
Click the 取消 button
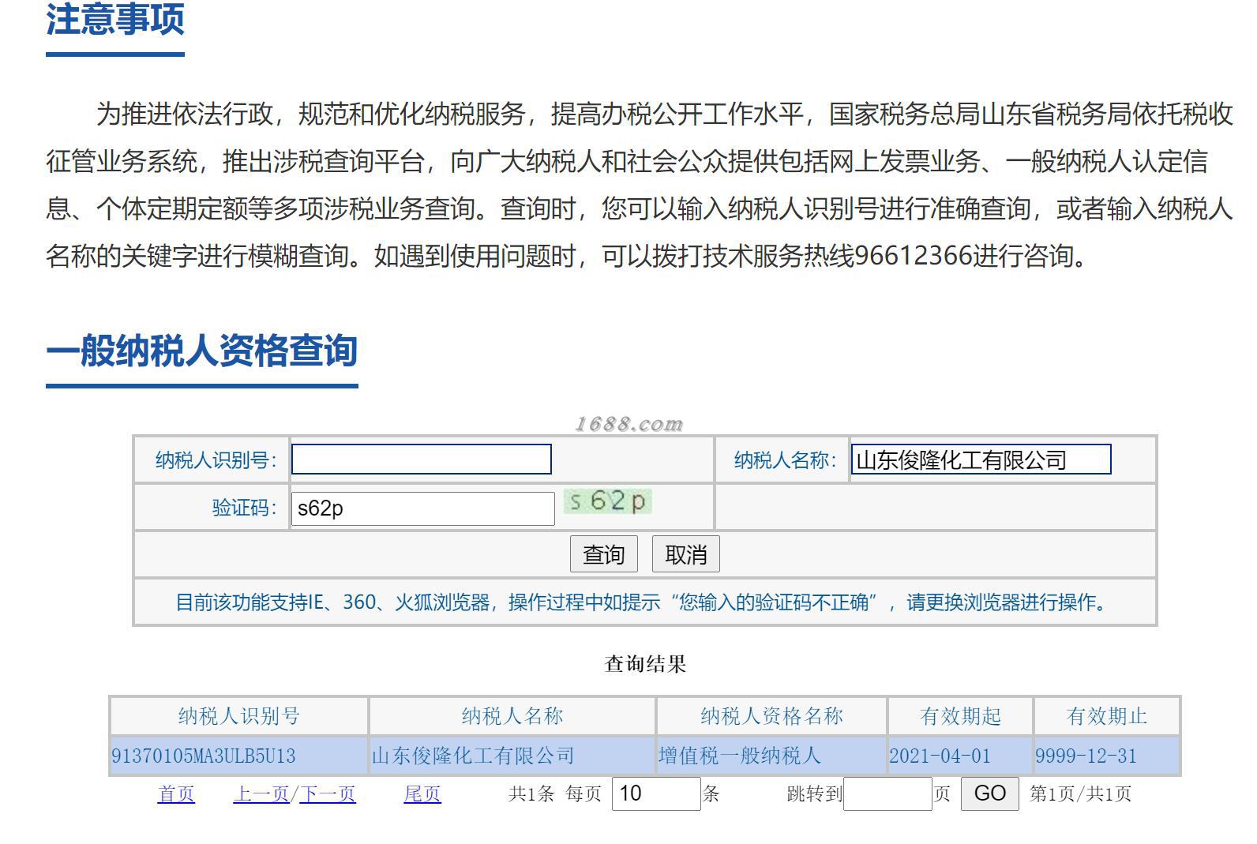[x=685, y=554]
